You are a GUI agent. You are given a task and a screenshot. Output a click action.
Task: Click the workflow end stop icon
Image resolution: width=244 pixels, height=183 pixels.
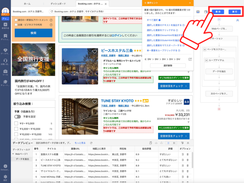pos(219,109)
